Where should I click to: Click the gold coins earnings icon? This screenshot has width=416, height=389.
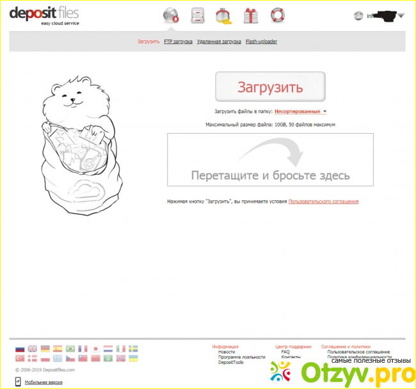(x=224, y=16)
